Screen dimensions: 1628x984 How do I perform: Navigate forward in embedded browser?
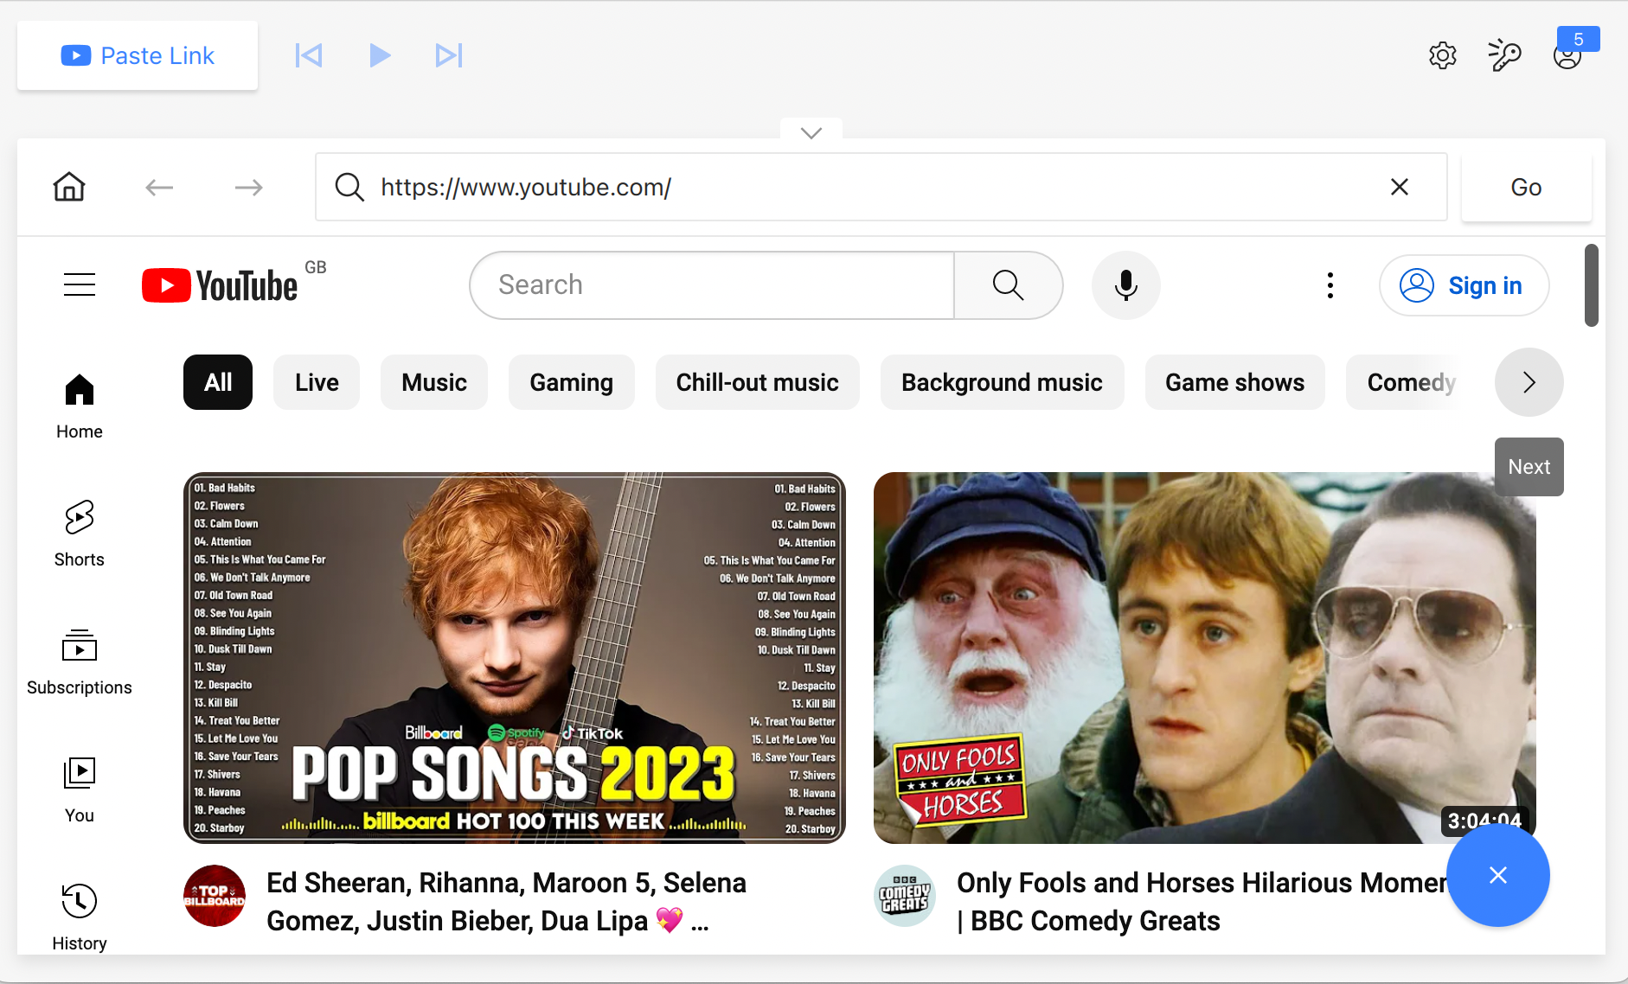coord(249,187)
